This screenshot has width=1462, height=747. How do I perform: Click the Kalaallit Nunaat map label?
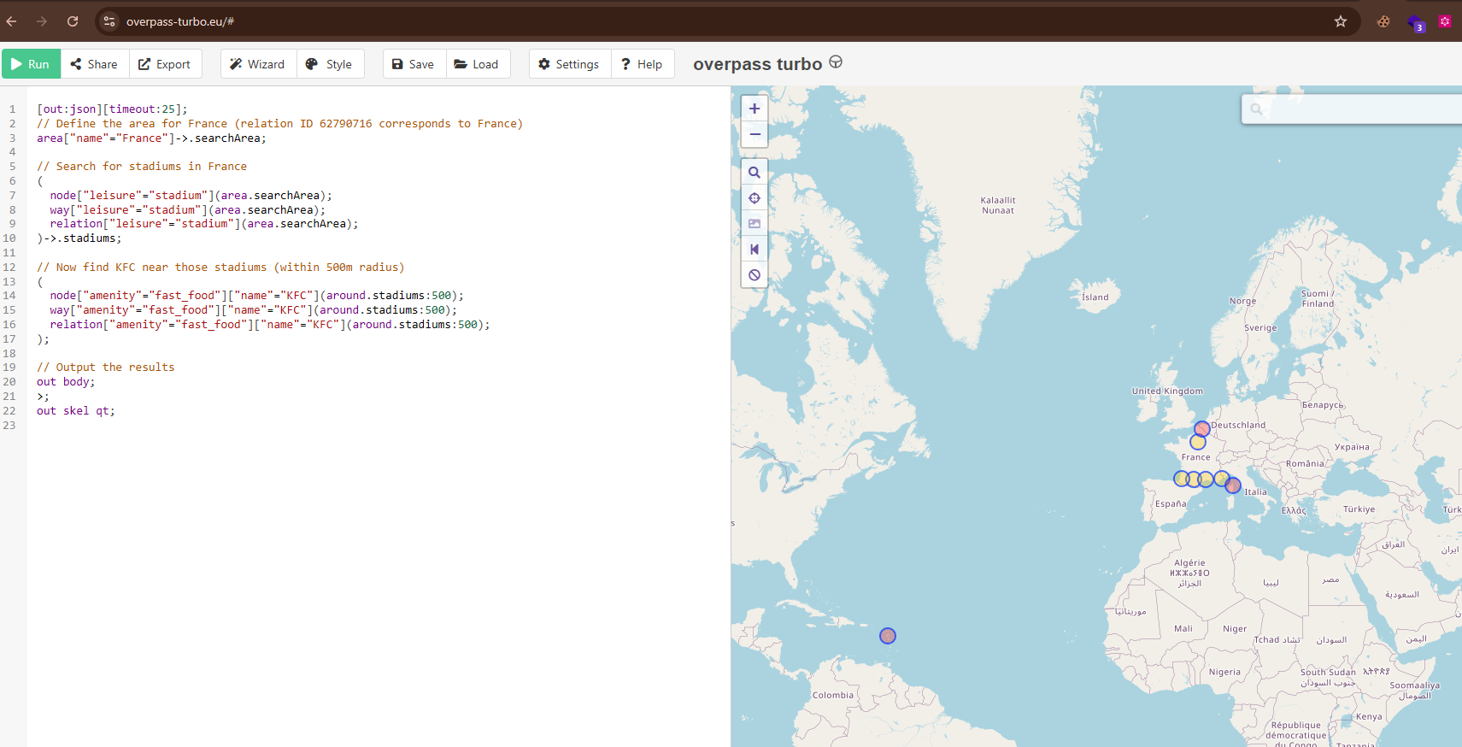(998, 205)
